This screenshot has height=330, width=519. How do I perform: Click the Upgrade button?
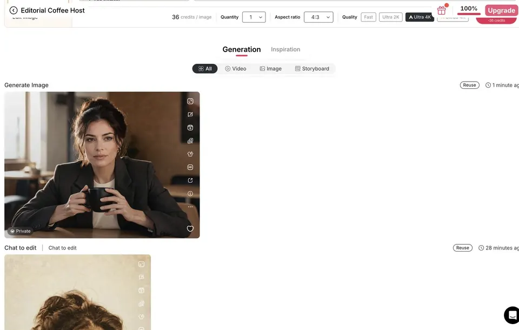point(501,10)
